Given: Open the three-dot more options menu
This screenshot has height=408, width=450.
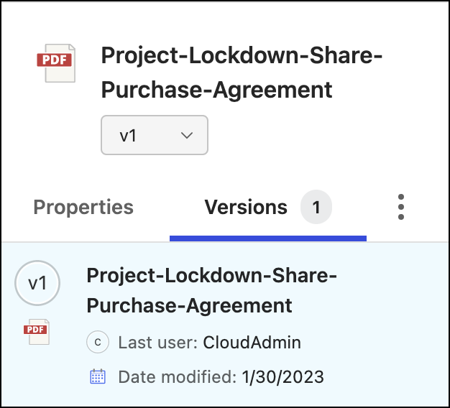Looking at the screenshot, I should tap(401, 207).
